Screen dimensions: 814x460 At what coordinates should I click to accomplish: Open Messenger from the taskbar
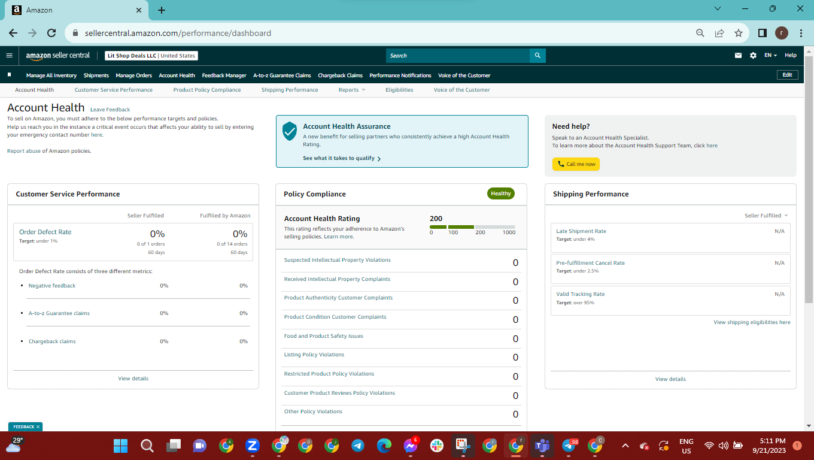(410, 446)
